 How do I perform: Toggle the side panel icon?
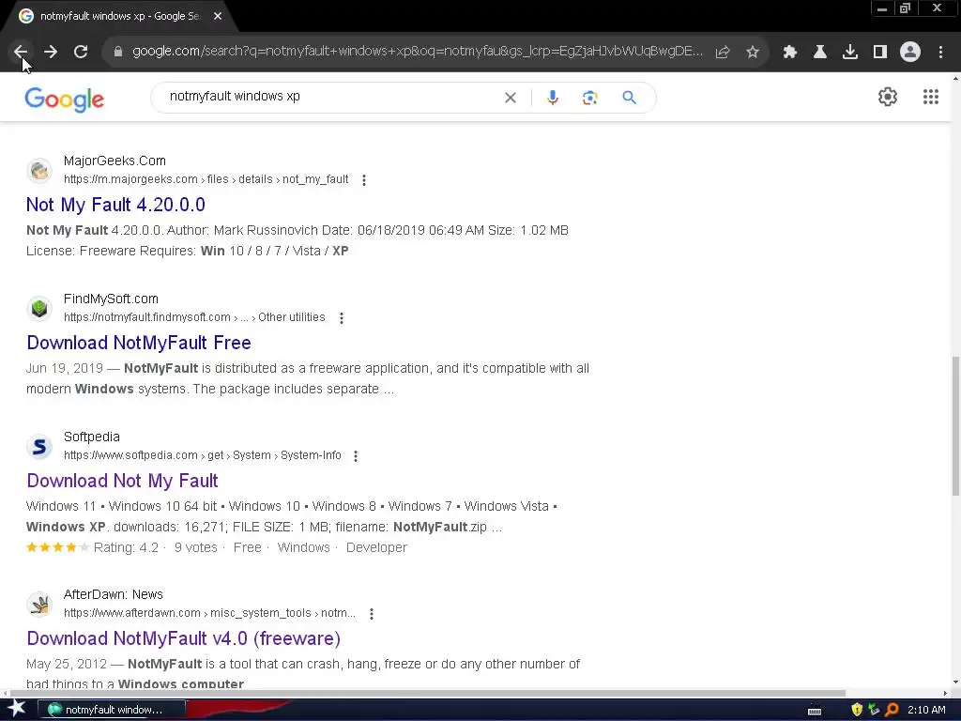(x=880, y=53)
